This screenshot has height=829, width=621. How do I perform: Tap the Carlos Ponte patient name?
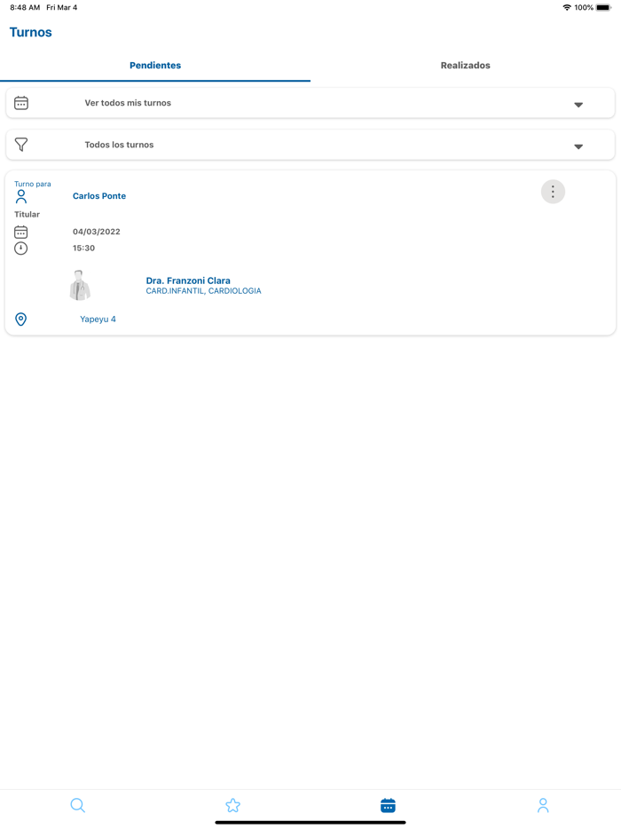pyautogui.click(x=98, y=195)
